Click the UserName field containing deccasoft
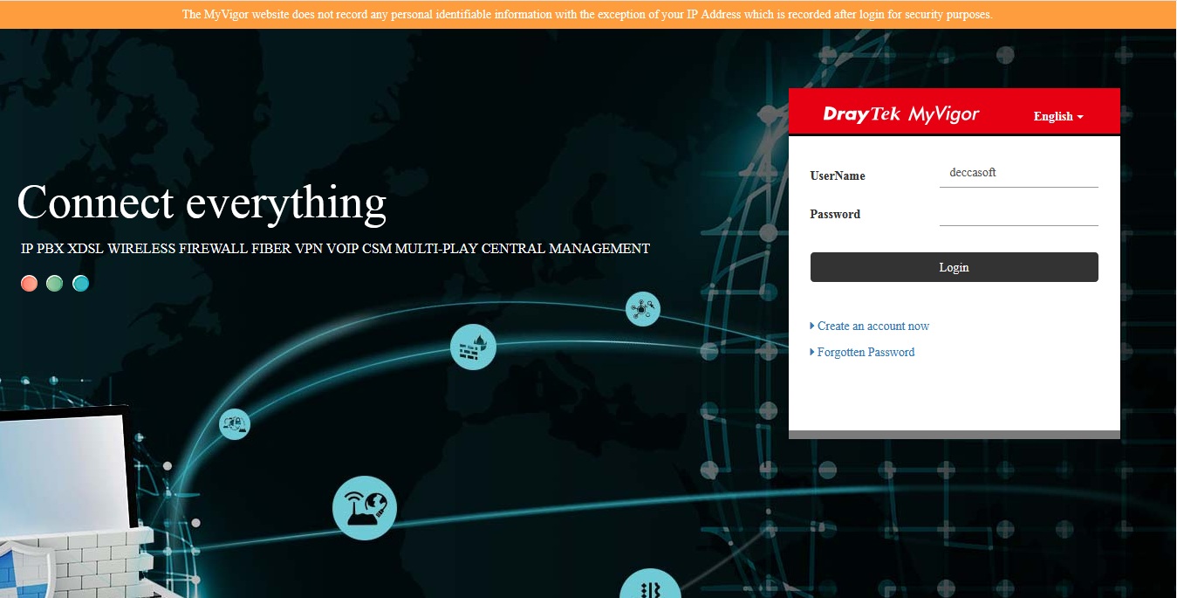This screenshot has width=1177, height=598. pos(1018,173)
